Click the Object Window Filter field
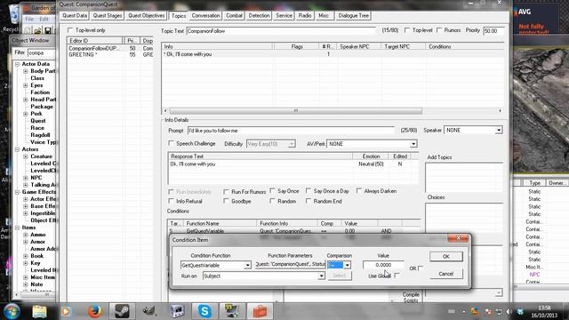This screenshot has height=320, width=569. tap(41, 53)
